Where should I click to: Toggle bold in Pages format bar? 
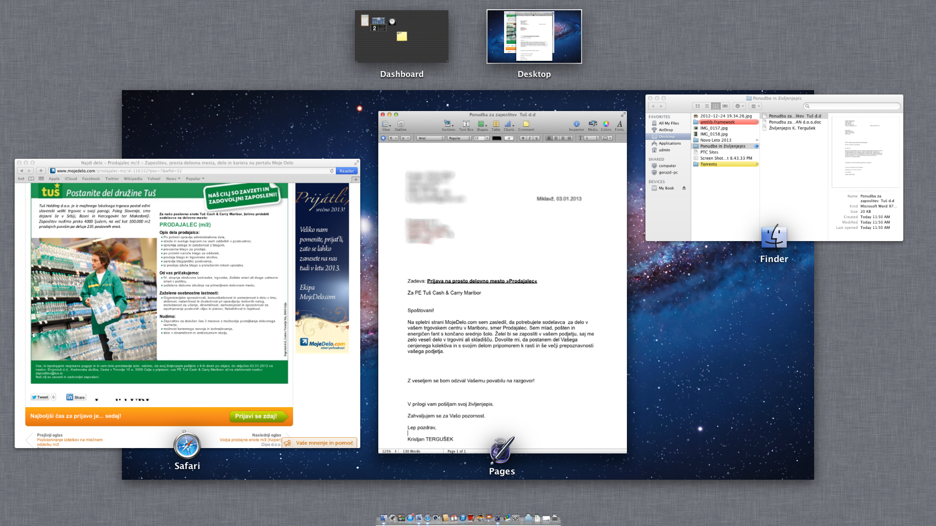523,138
